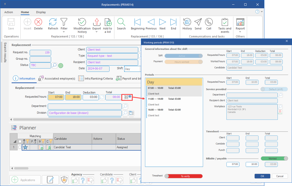Open the Export dropdown arrow
This screenshot has height=186, width=292.
97,32
